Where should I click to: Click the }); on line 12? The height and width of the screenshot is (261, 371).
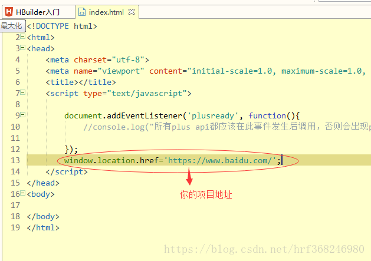pyautogui.click(x=71, y=150)
